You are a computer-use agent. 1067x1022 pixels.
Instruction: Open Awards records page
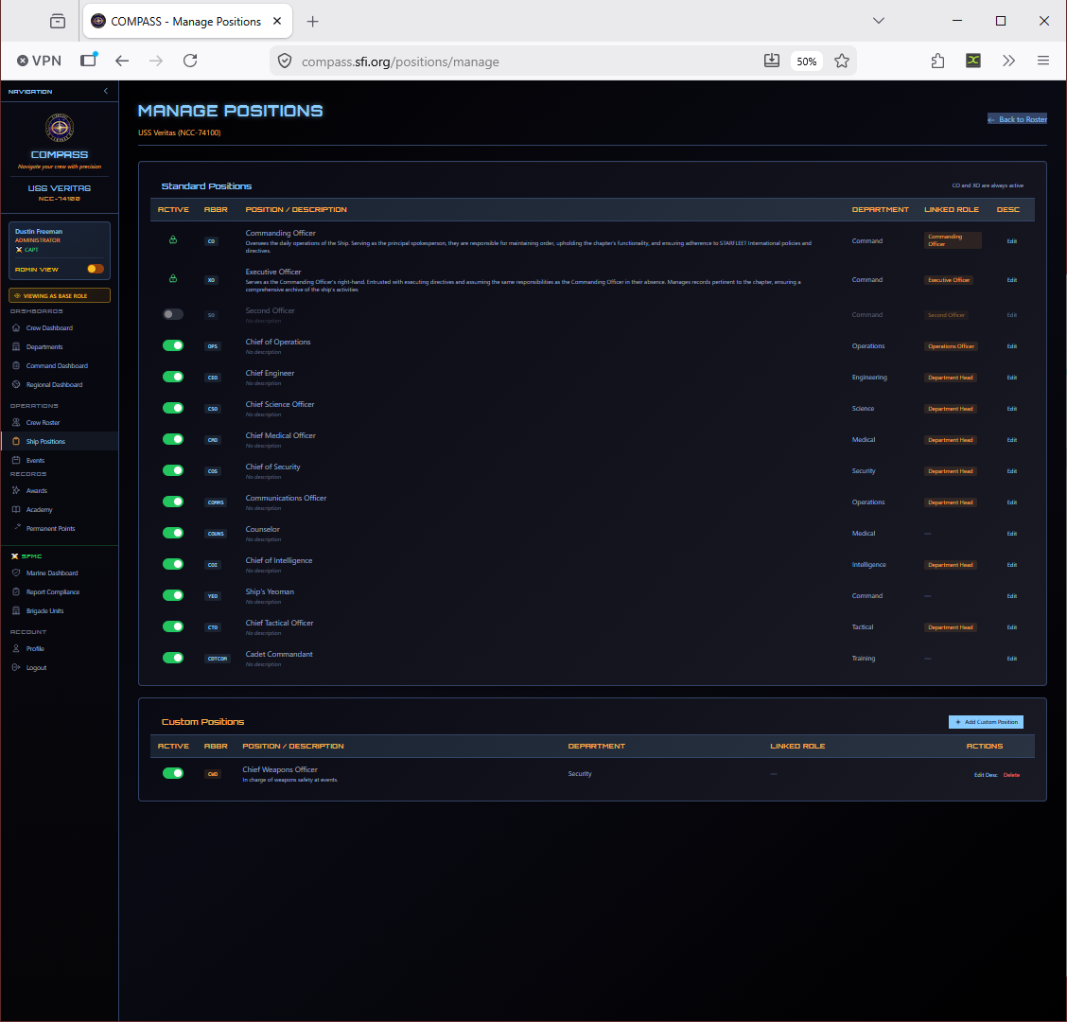click(x=36, y=490)
